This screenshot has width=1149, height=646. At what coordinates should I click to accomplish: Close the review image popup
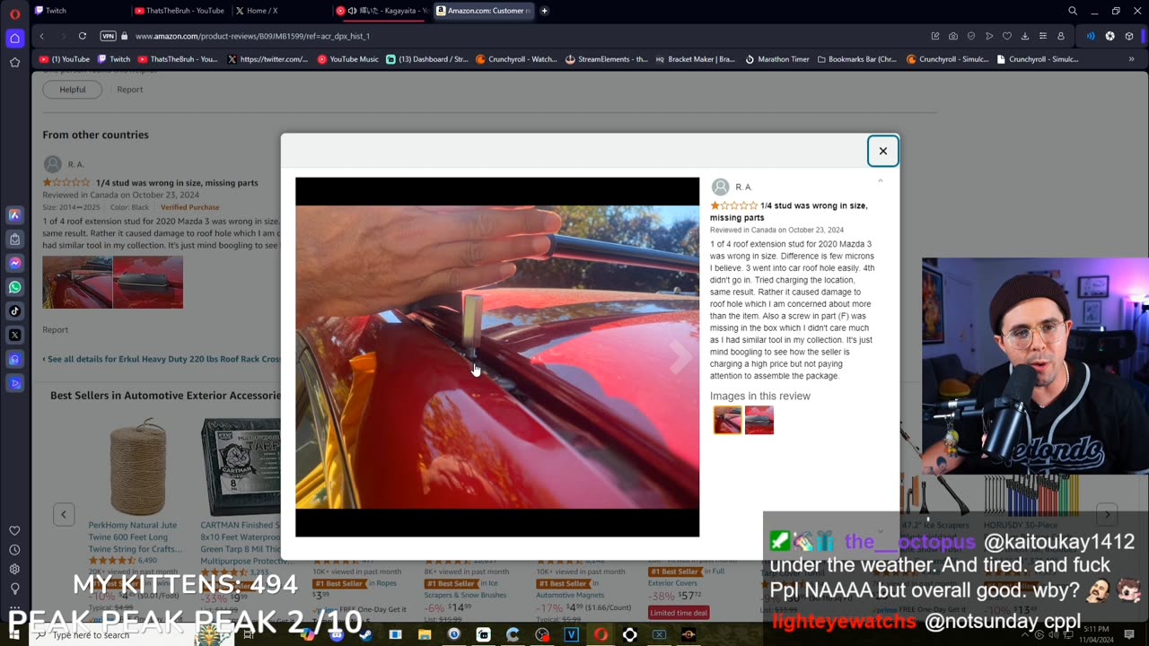coord(882,151)
